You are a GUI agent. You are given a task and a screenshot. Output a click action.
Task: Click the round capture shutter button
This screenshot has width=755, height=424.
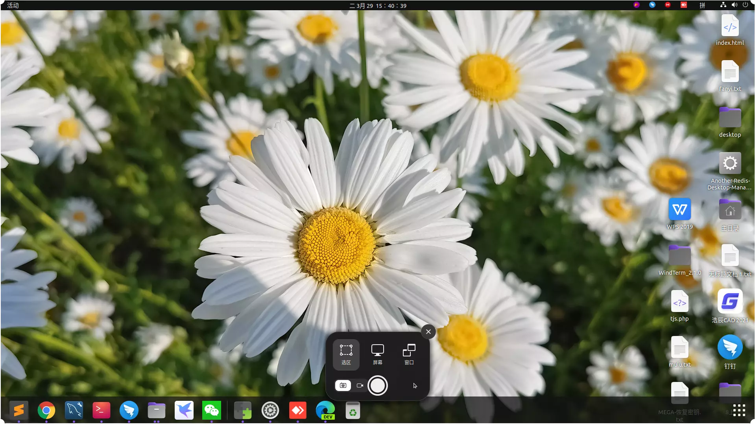coord(378,385)
